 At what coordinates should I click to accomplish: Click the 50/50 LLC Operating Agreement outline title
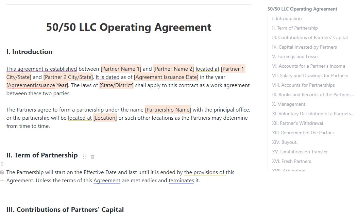point(302,9)
